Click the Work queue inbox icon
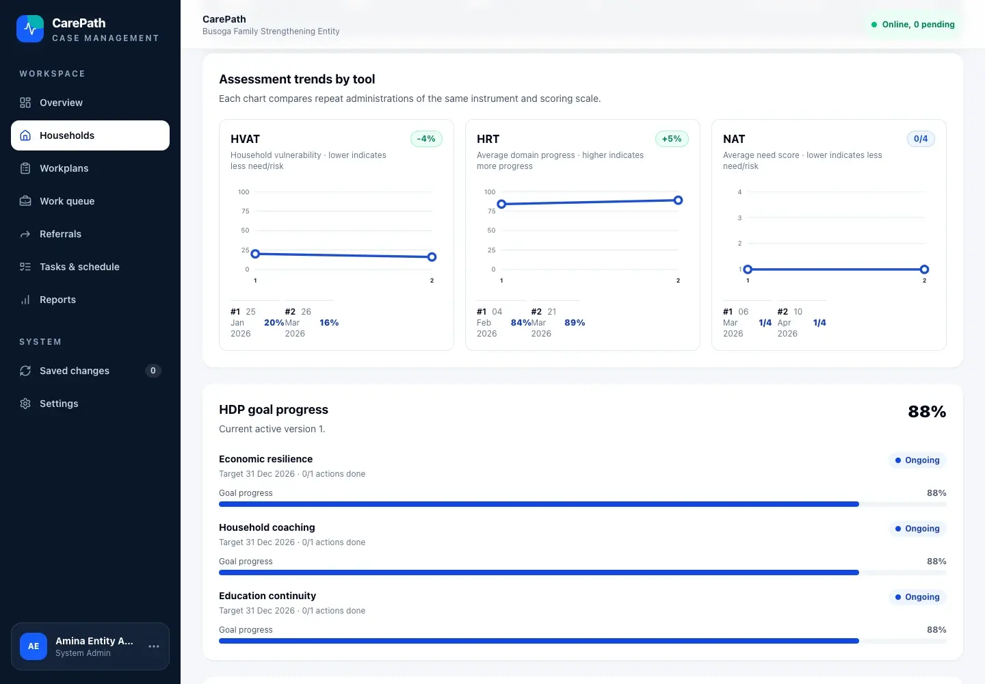 (25, 201)
